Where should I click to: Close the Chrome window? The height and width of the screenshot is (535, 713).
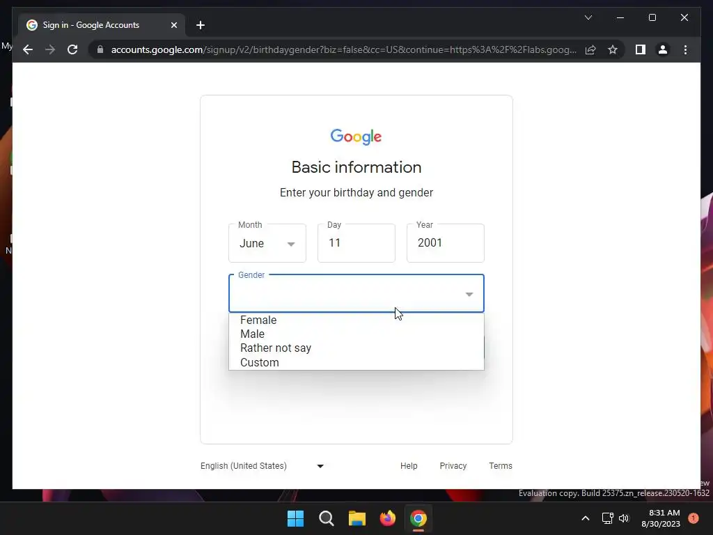(684, 17)
